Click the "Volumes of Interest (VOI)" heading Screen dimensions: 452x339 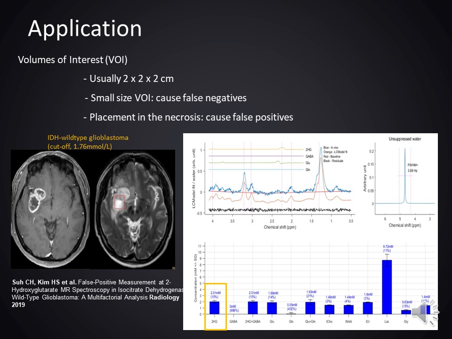(x=73, y=60)
